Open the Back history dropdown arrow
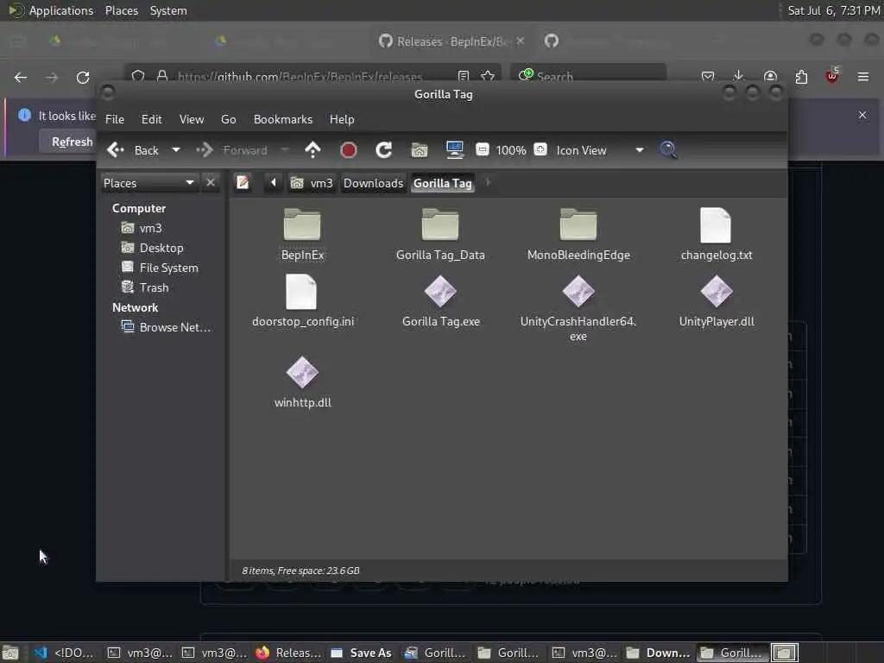The height and width of the screenshot is (663, 884). [x=176, y=150]
